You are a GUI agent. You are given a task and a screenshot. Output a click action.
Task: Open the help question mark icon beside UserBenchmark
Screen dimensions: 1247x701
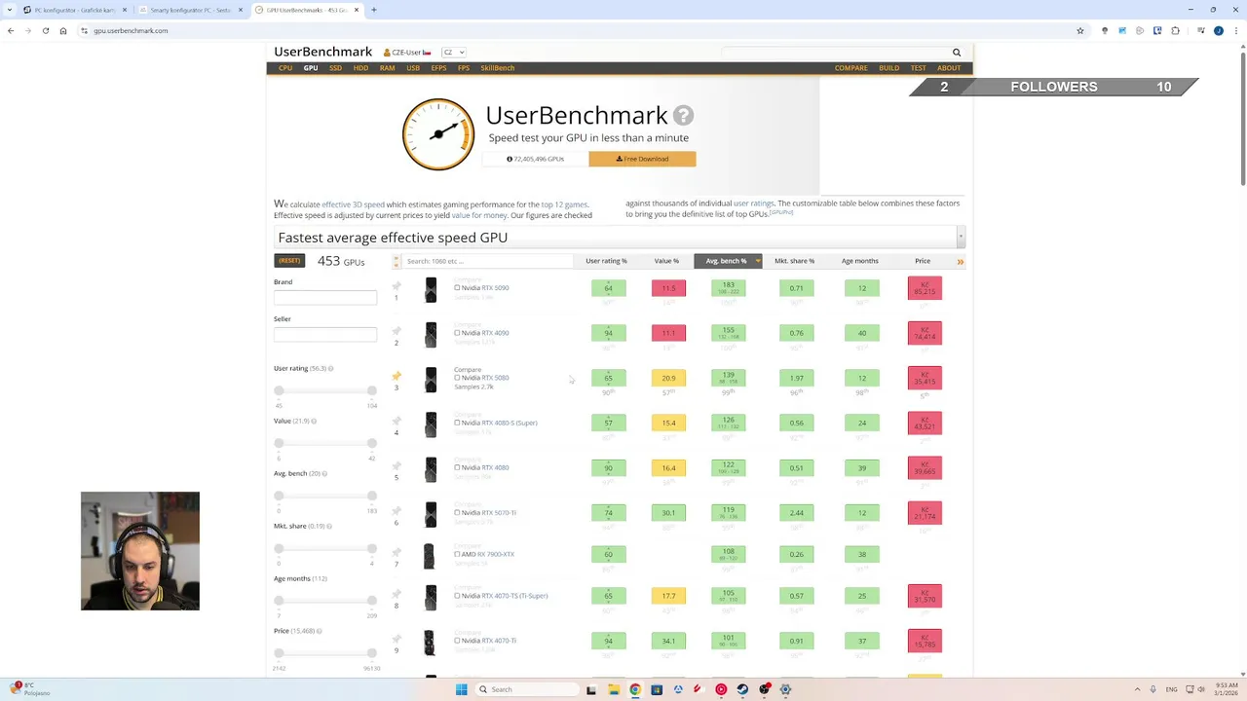click(683, 115)
